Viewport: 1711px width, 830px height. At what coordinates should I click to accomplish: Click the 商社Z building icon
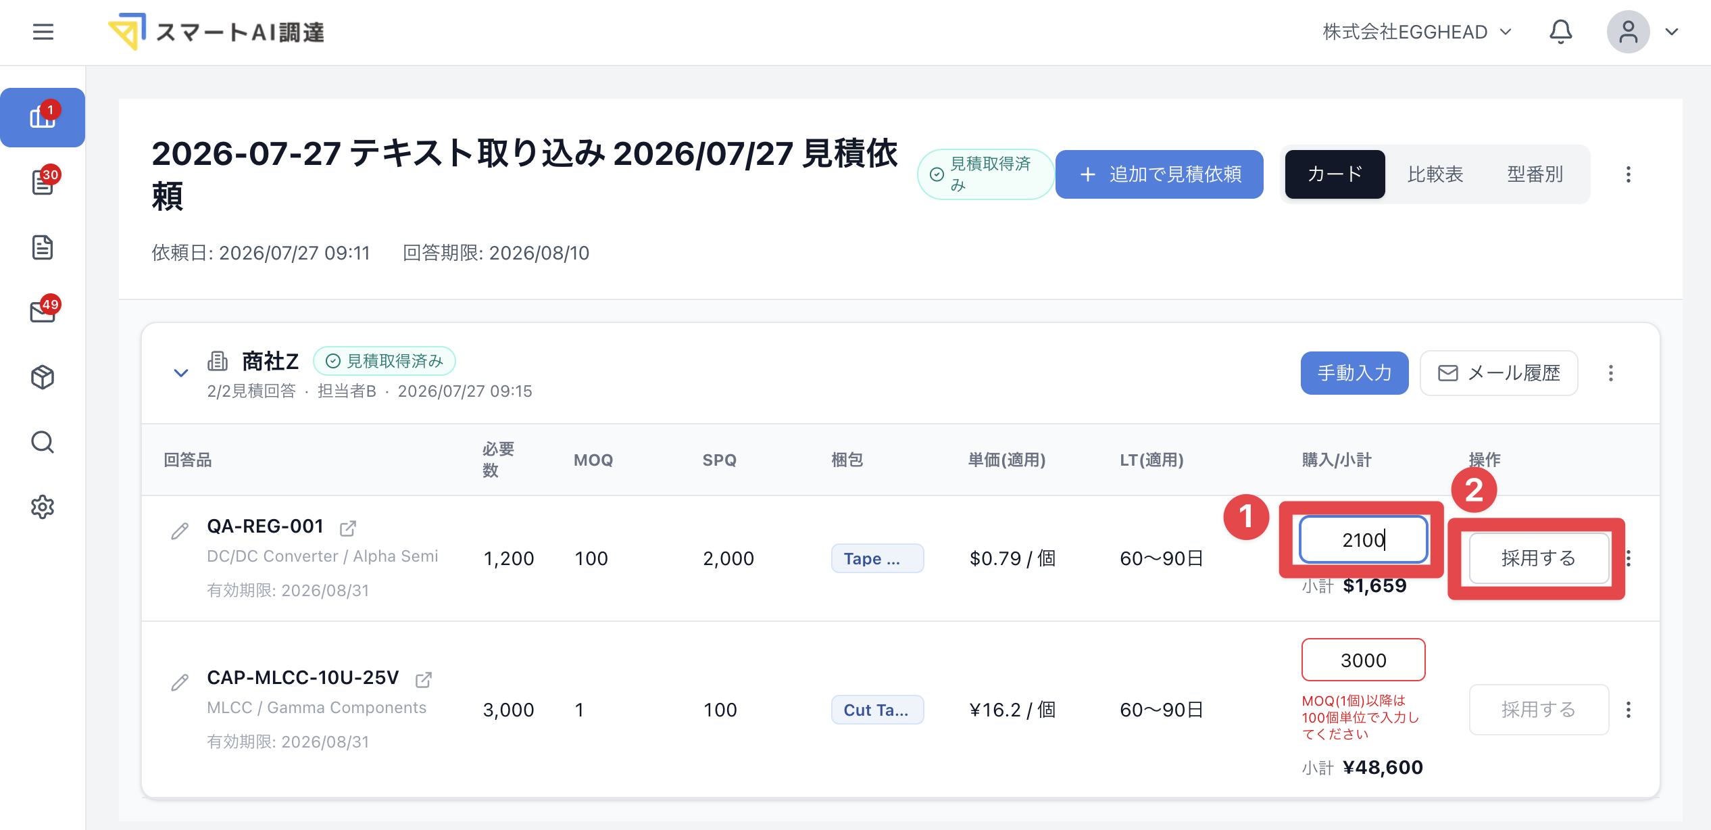pos(217,361)
